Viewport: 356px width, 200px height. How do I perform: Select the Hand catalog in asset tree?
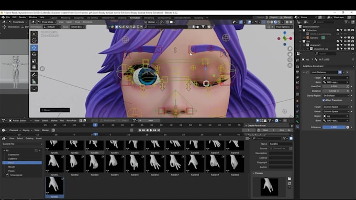22,162
